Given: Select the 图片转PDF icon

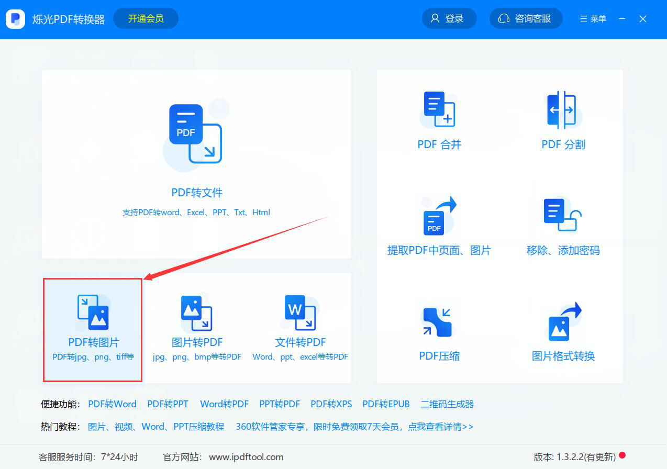Looking at the screenshot, I should [196, 313].
